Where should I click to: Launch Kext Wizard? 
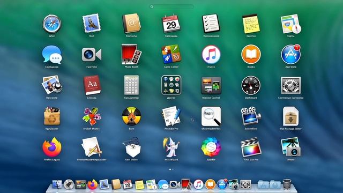click(x=171, y=147)
